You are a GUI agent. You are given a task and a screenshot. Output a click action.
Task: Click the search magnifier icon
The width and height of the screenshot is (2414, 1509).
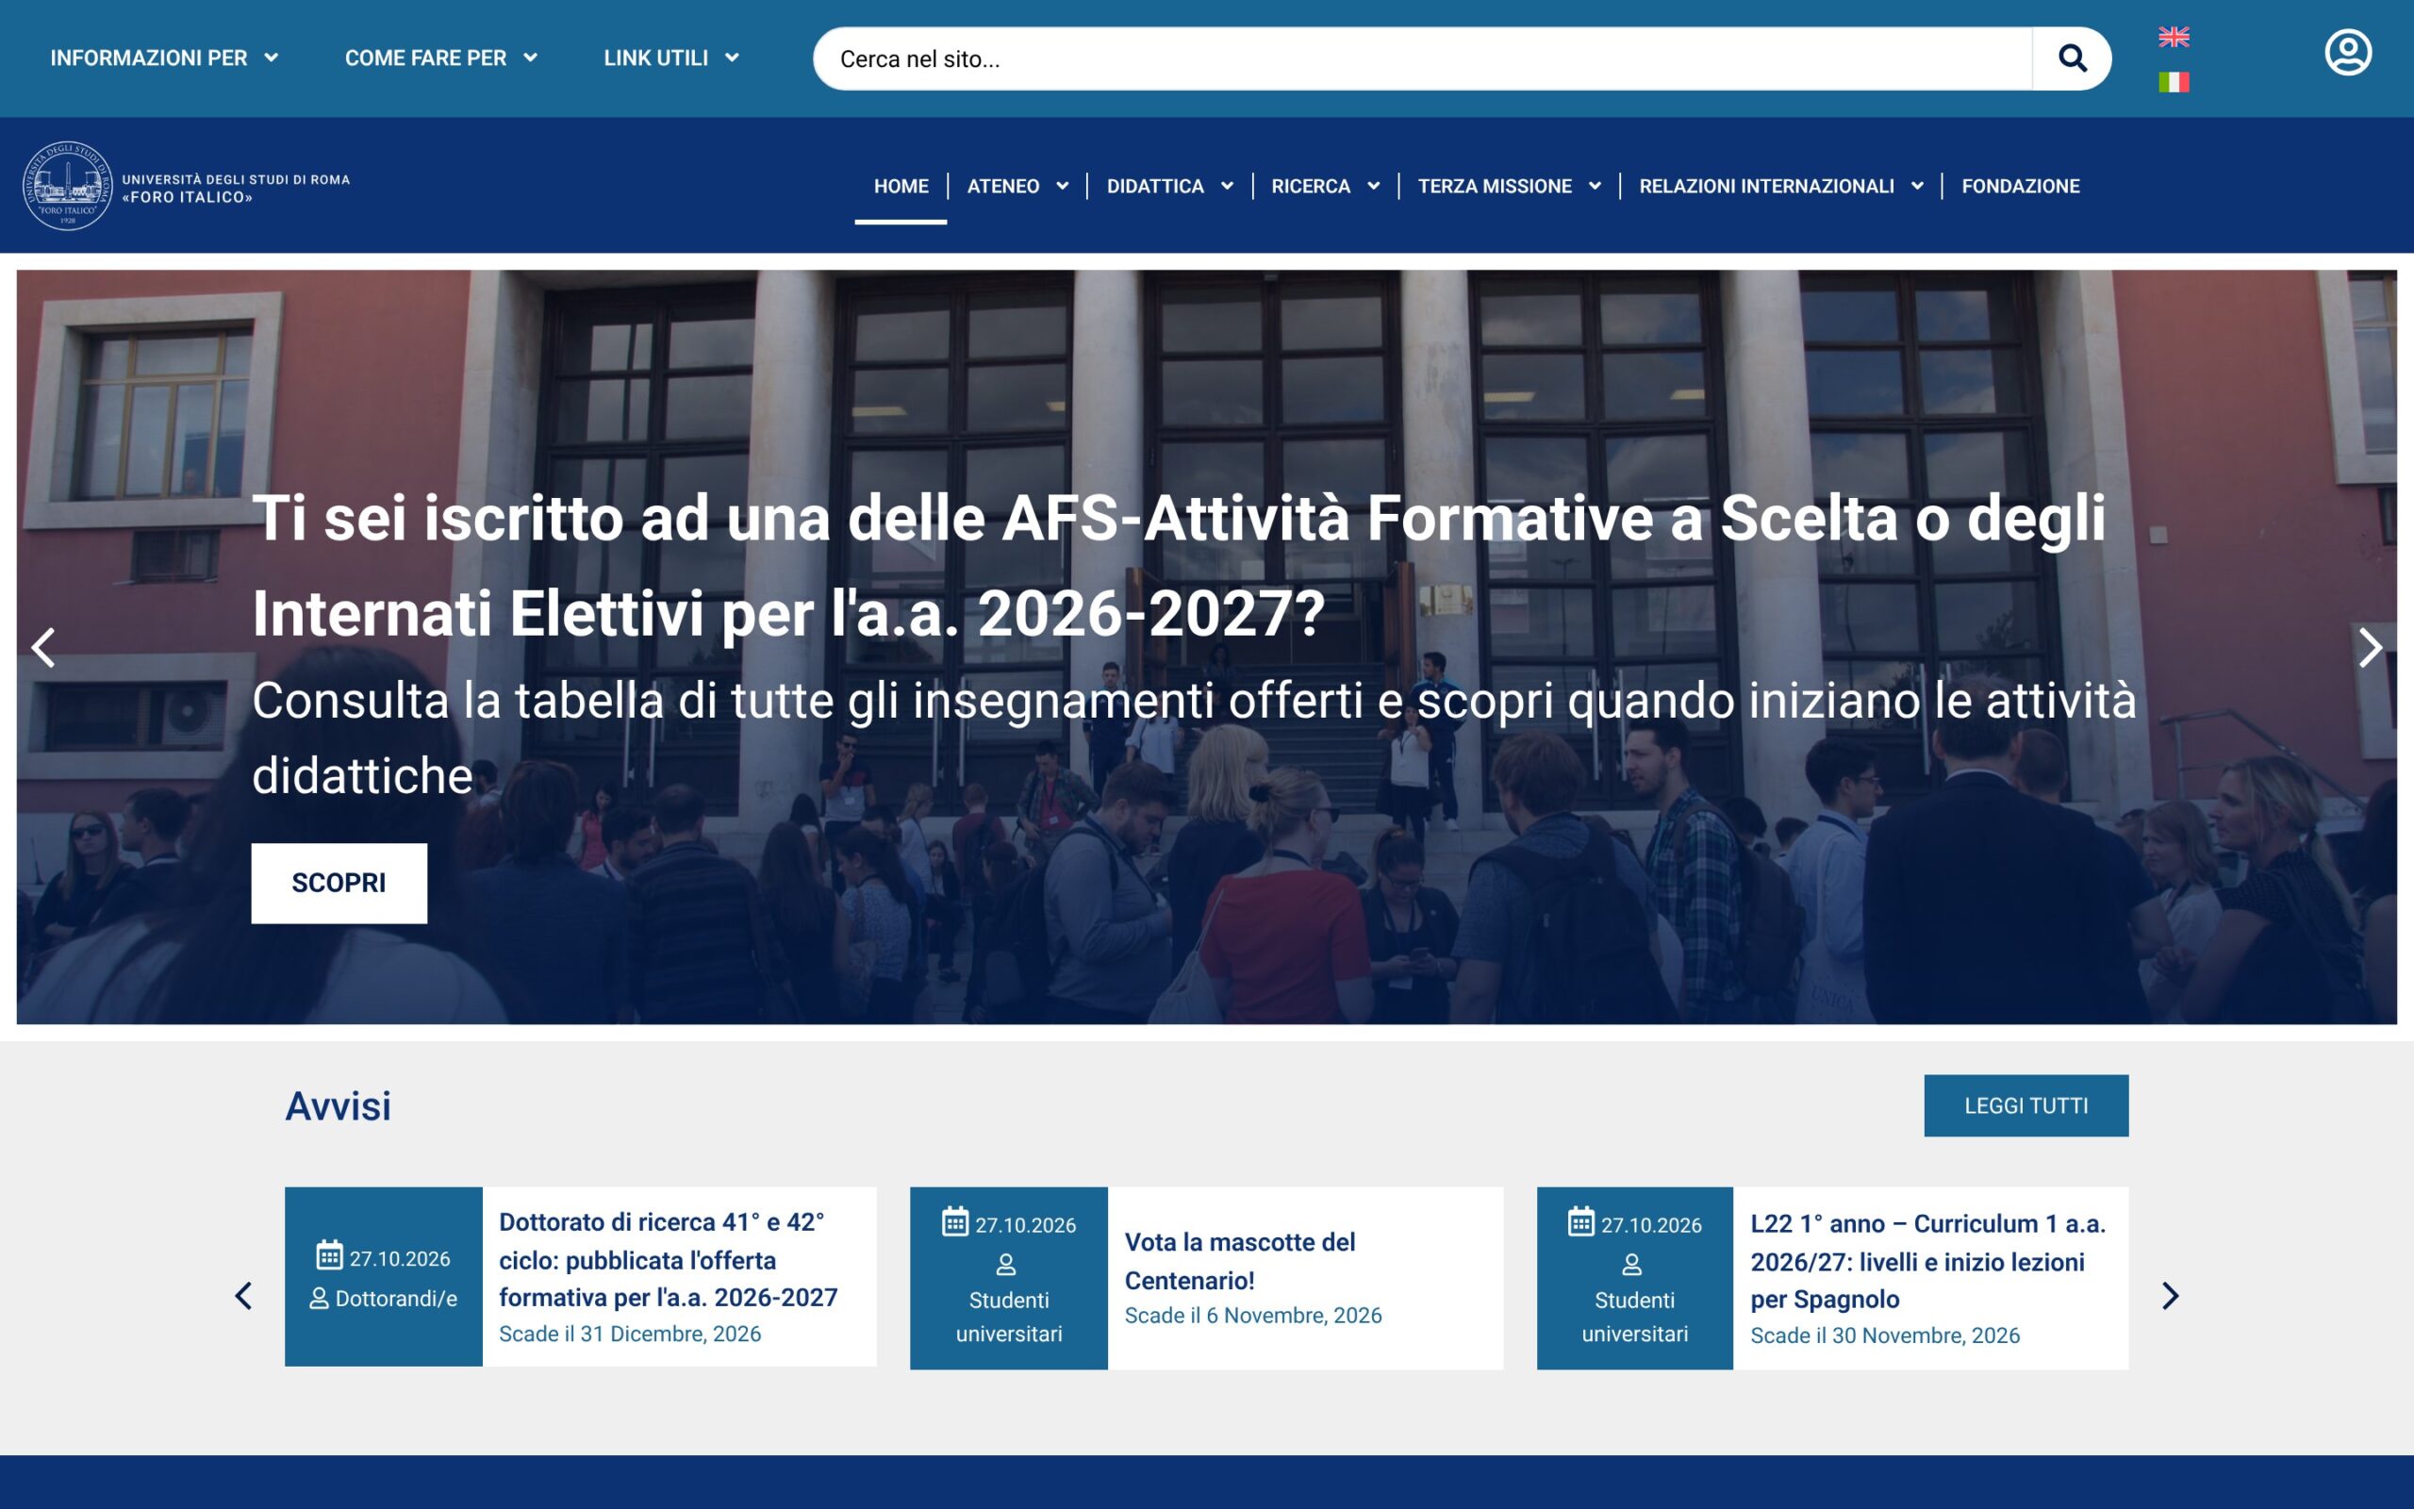[2072, 58]
